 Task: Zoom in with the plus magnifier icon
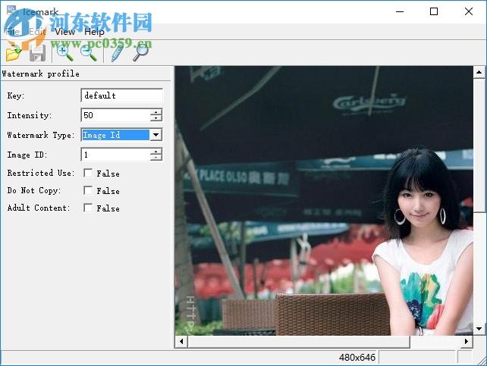coord(64,53)
